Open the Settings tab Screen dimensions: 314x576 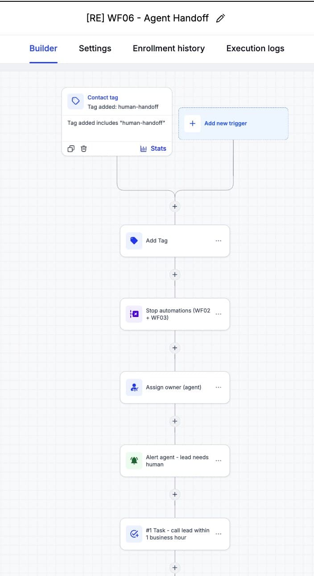click(95, 49)
